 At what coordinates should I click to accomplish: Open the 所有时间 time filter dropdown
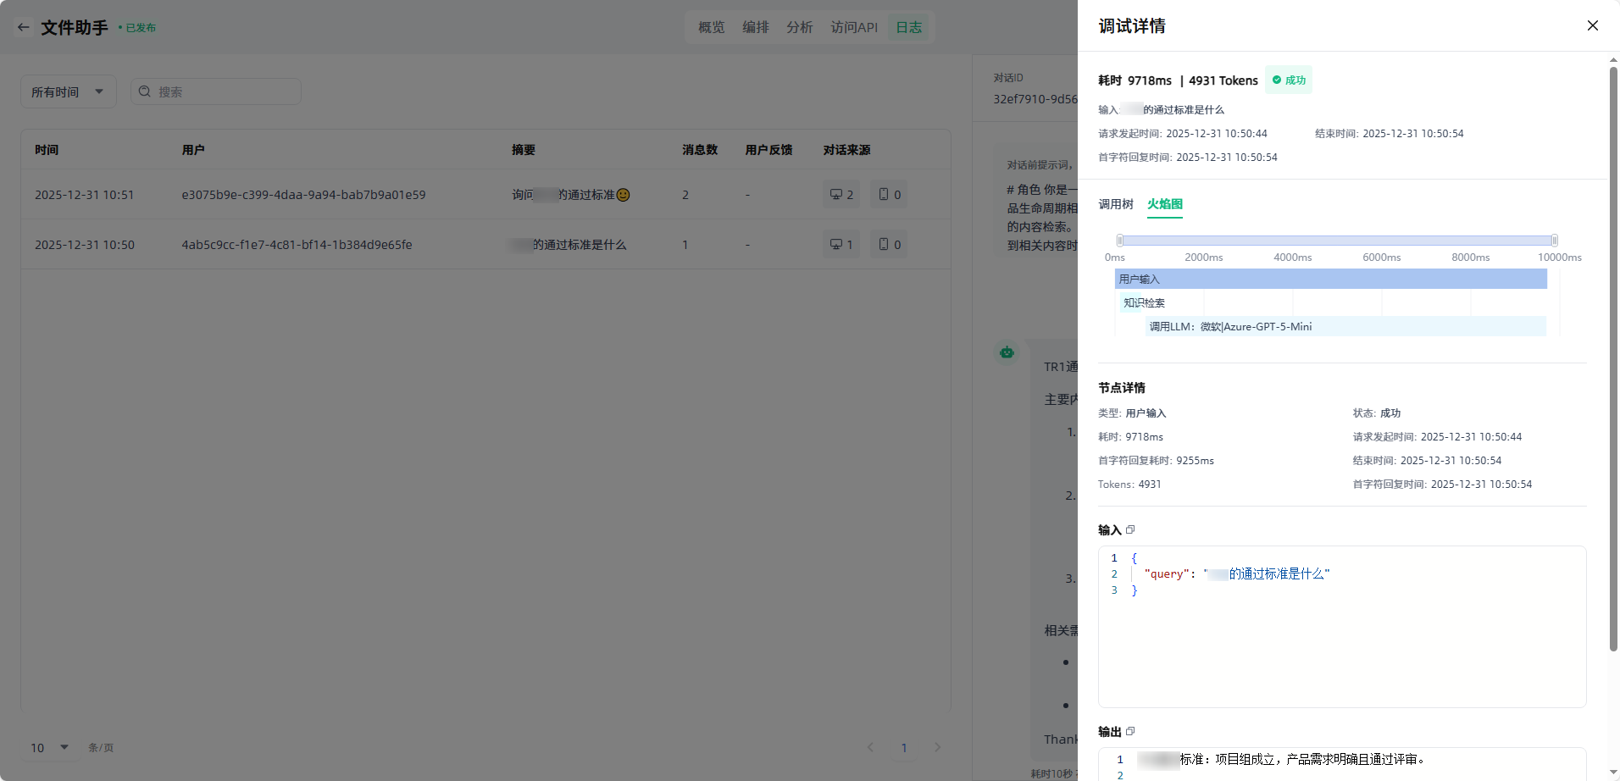point(68,91)
